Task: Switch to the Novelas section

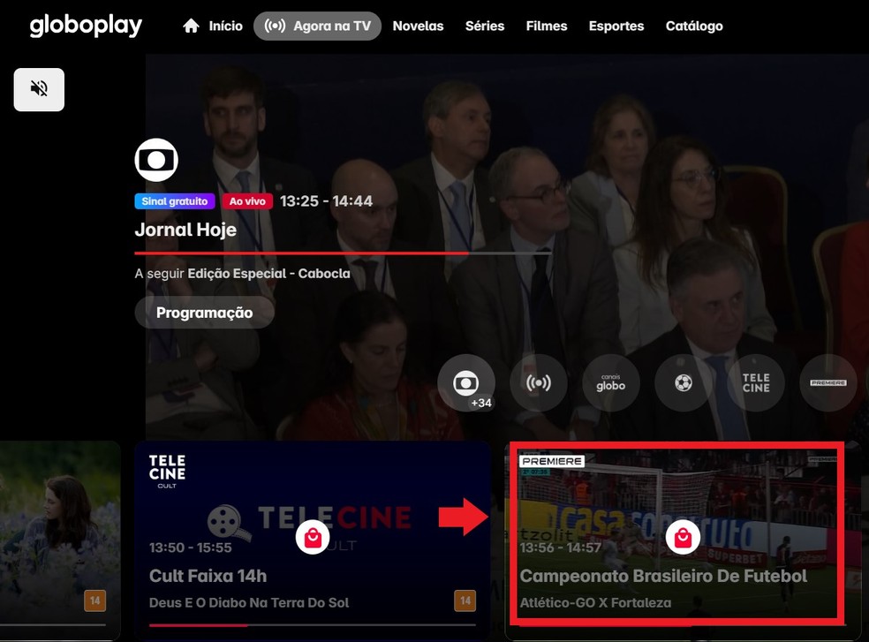Action: (418, 26)
